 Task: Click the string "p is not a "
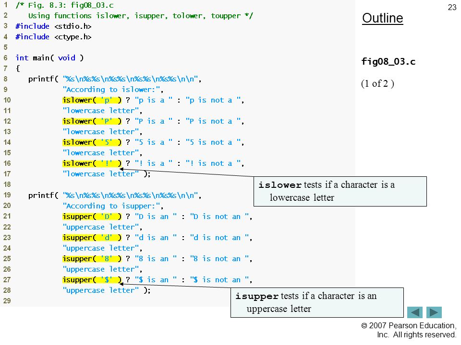(213, 100)
